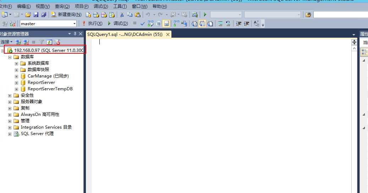The width and height of the screenshot is (368, 193).
Task: Uncomment selected lines icon
Action: (228, 23)
